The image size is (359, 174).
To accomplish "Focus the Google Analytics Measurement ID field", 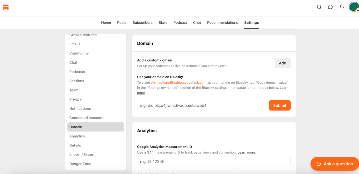I will click(214, 161).
